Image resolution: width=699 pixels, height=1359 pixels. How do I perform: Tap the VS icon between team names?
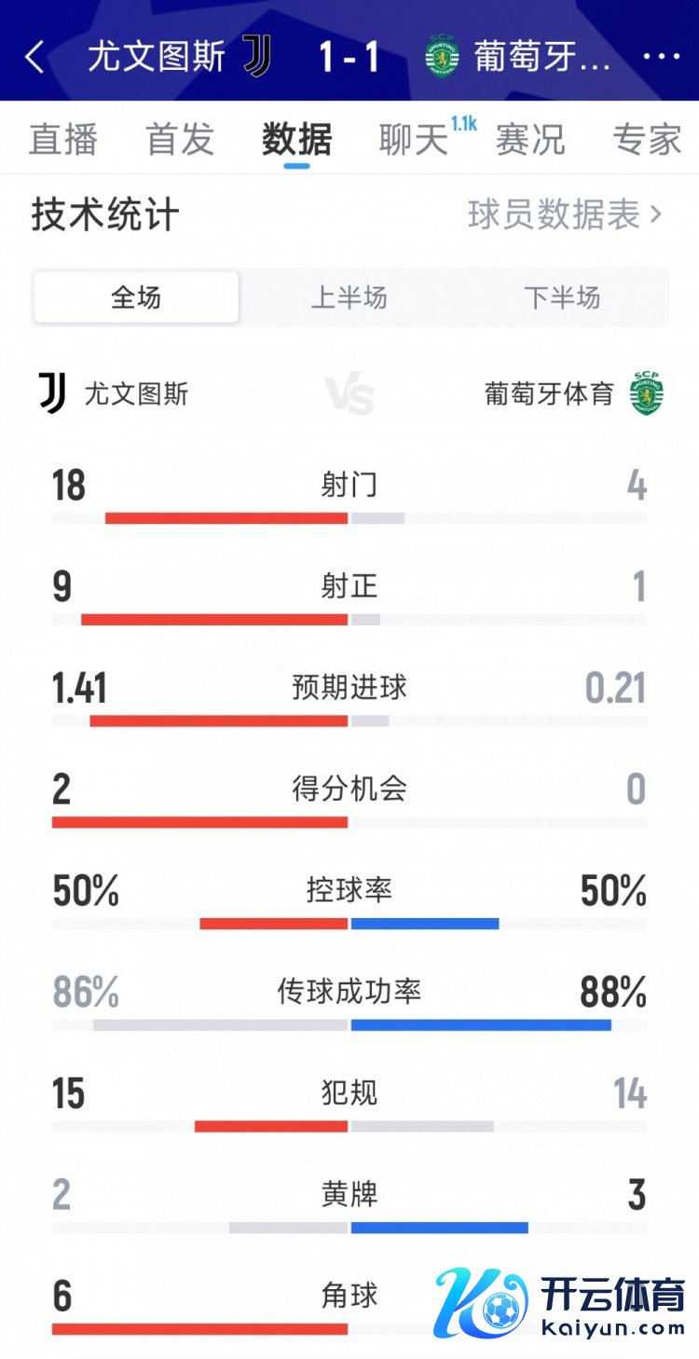point(349,395)
